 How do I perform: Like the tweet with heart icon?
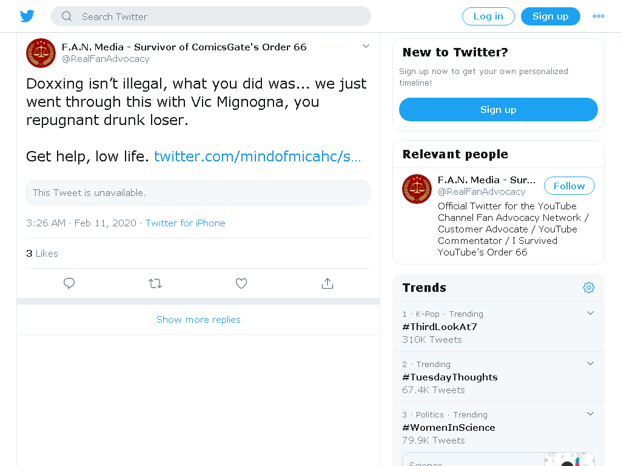[241, 283]
